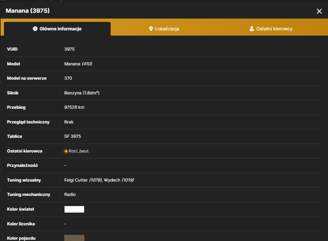Click the Silnik row label
Image resolution: width=328 pixels, height=241 pixels.
pyautogui.click(x=13, y=93)
